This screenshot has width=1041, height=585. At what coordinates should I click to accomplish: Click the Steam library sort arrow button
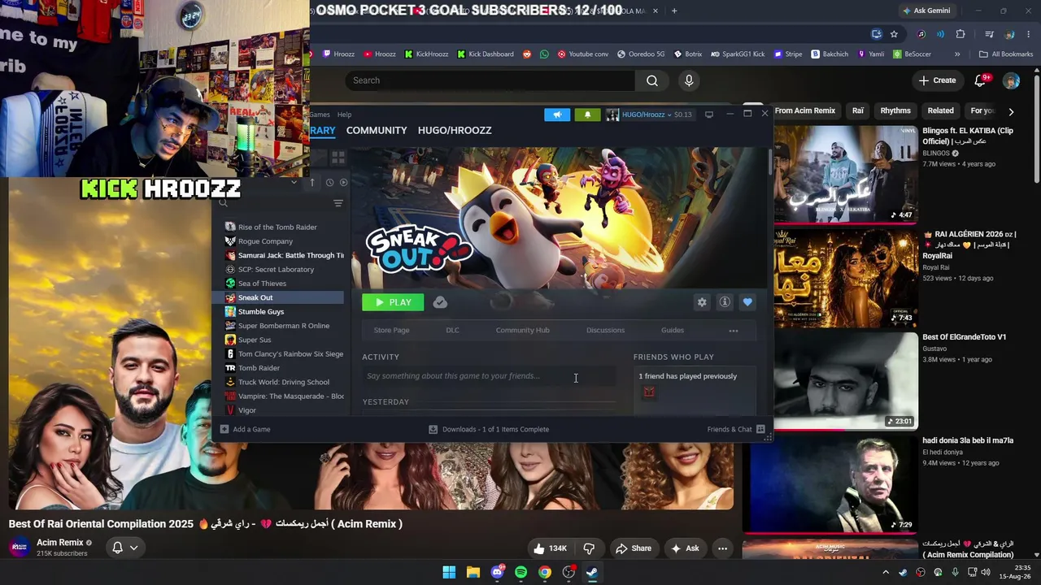(x=311, y=183)
